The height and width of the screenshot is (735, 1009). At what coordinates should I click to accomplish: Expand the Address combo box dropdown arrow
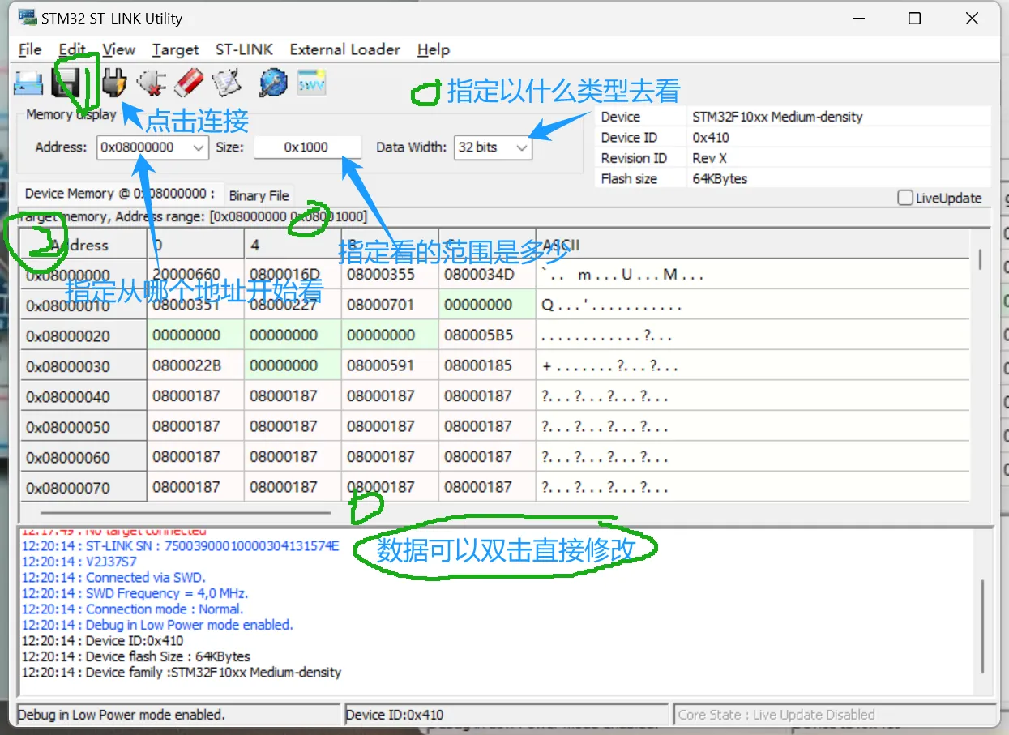[199, 147]
